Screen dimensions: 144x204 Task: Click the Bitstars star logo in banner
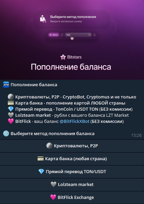click(x=63, y=57)
